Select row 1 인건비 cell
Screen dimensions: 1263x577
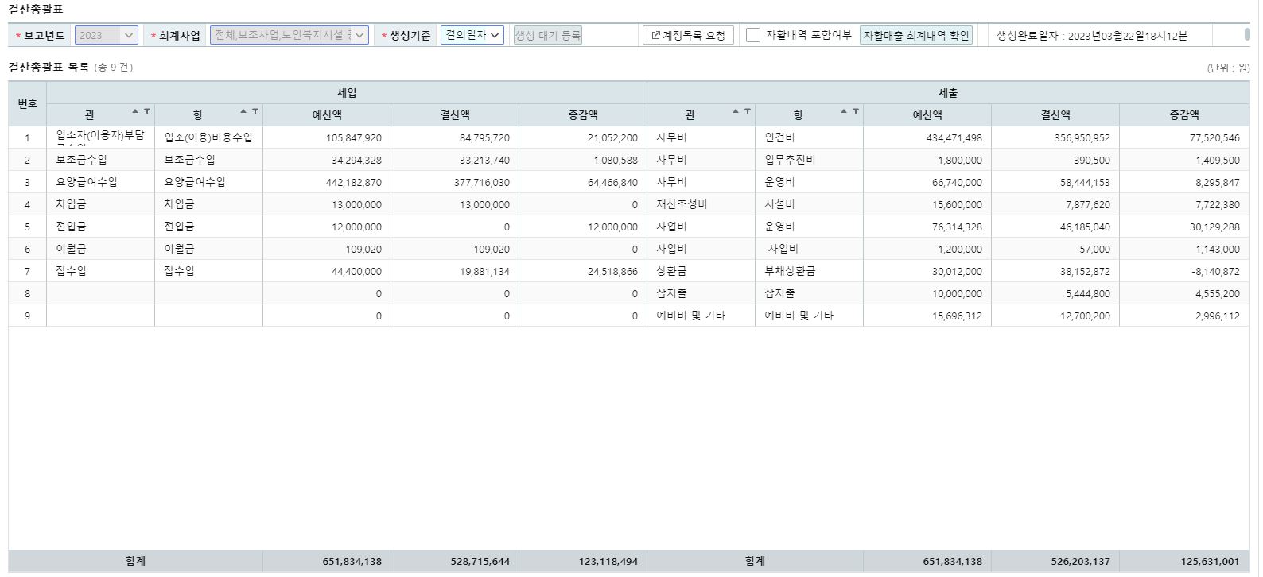point(809,137)
